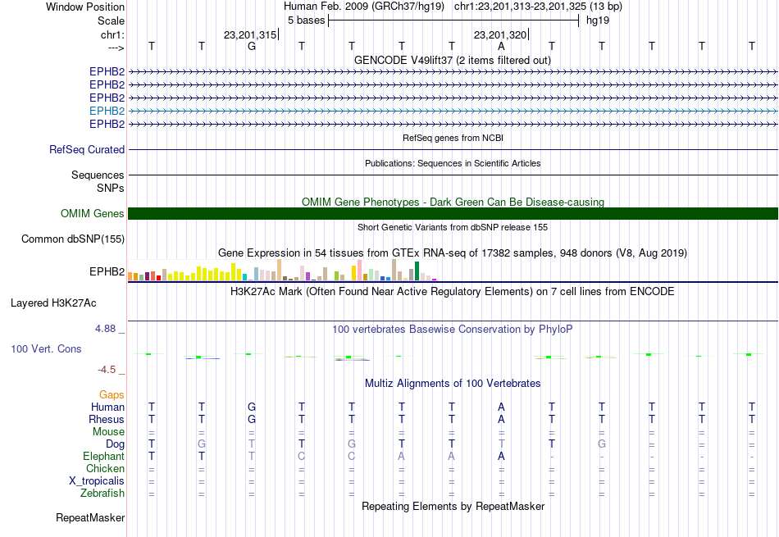Open 'Repeating Elements by RepeatMasker' track title
The height and width of the screenshot is (537, 779).
453,506
